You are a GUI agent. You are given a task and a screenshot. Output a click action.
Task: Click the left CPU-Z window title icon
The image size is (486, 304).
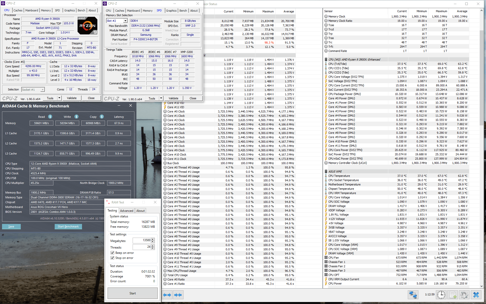click(x=3, y=3)
